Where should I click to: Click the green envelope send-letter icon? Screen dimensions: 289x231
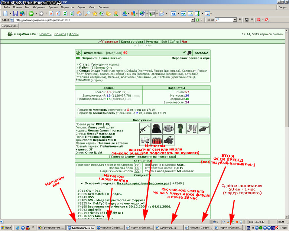click(78, 58)
